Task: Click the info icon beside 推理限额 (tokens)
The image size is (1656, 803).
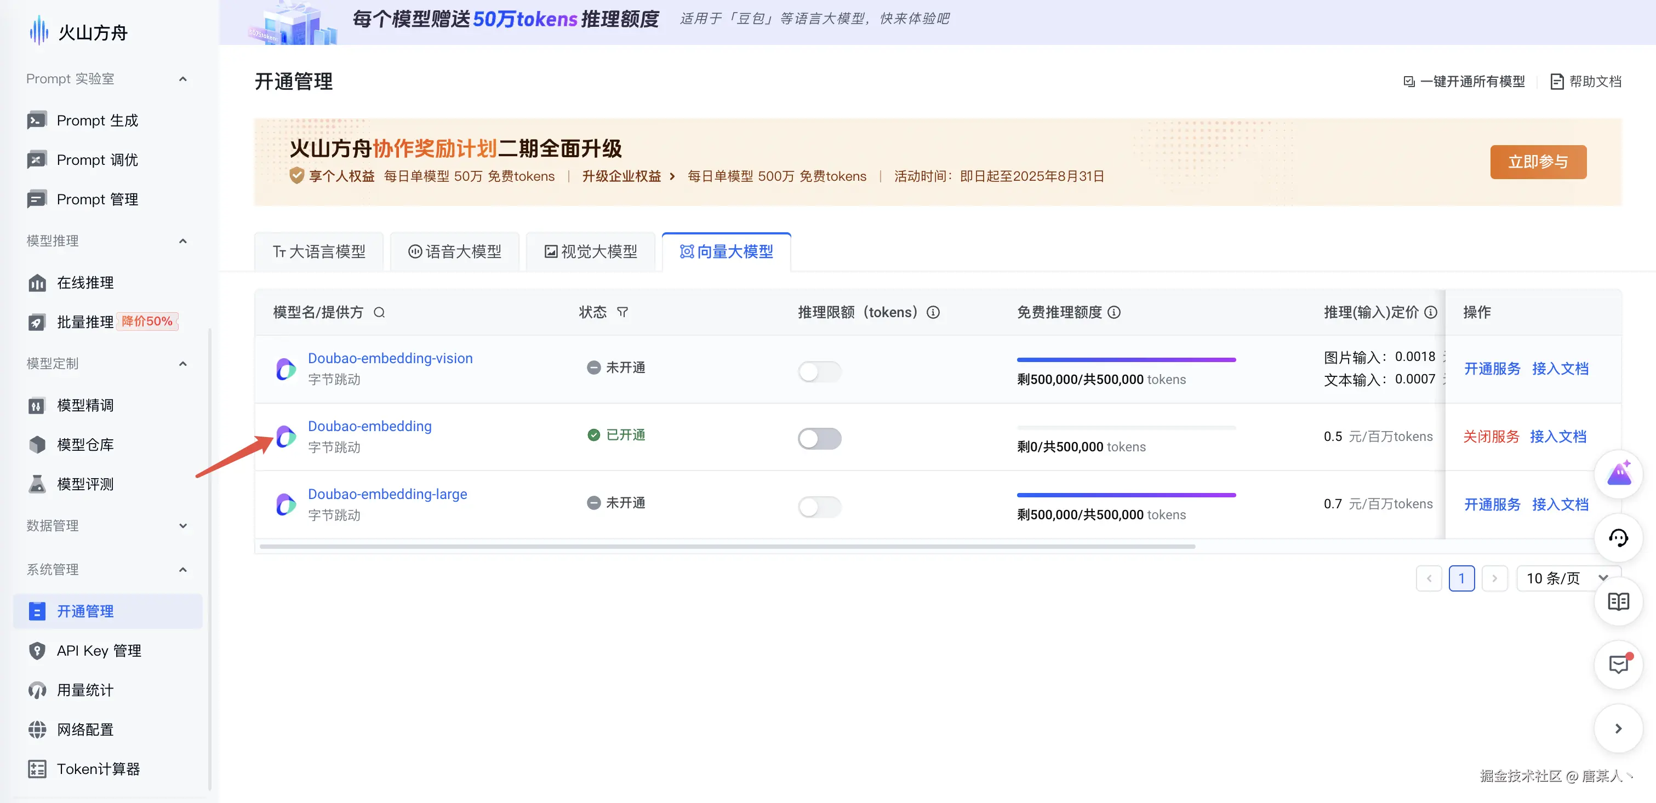Action: tap(933, 312)
